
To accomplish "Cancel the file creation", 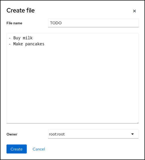I will (x=39, y=149).
